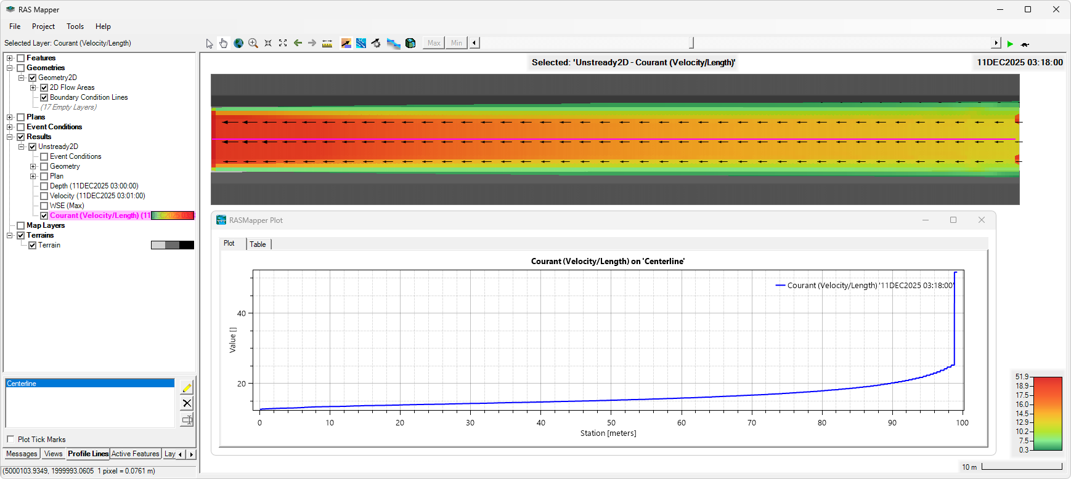Uncheck 2D Flow Areas checkbox
The image size is (1071, 479).
[x=44, y=87]
